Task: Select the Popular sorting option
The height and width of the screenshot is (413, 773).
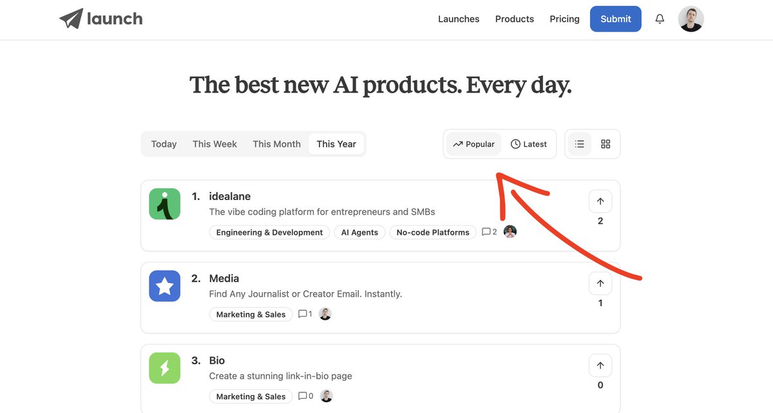Action: point(473,143)
